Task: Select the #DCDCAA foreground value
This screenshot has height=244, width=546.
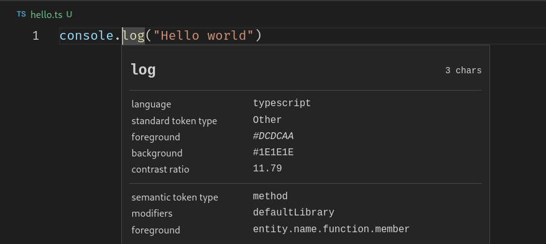Action: tap(273, 136)
